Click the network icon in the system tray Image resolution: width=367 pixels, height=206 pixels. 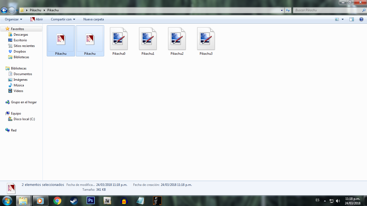point(331,201)
